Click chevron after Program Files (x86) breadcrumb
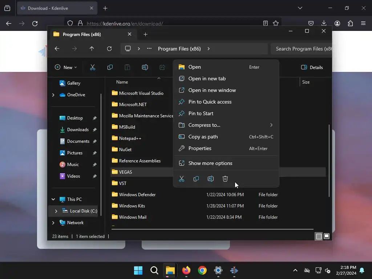372x279 pixels. pyautogui.click(x=209, y=49)
